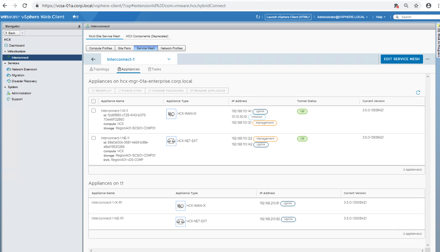
Task: Expand the Interconnect-1 service mesh dropdown
Action: (x=169, y=59)
